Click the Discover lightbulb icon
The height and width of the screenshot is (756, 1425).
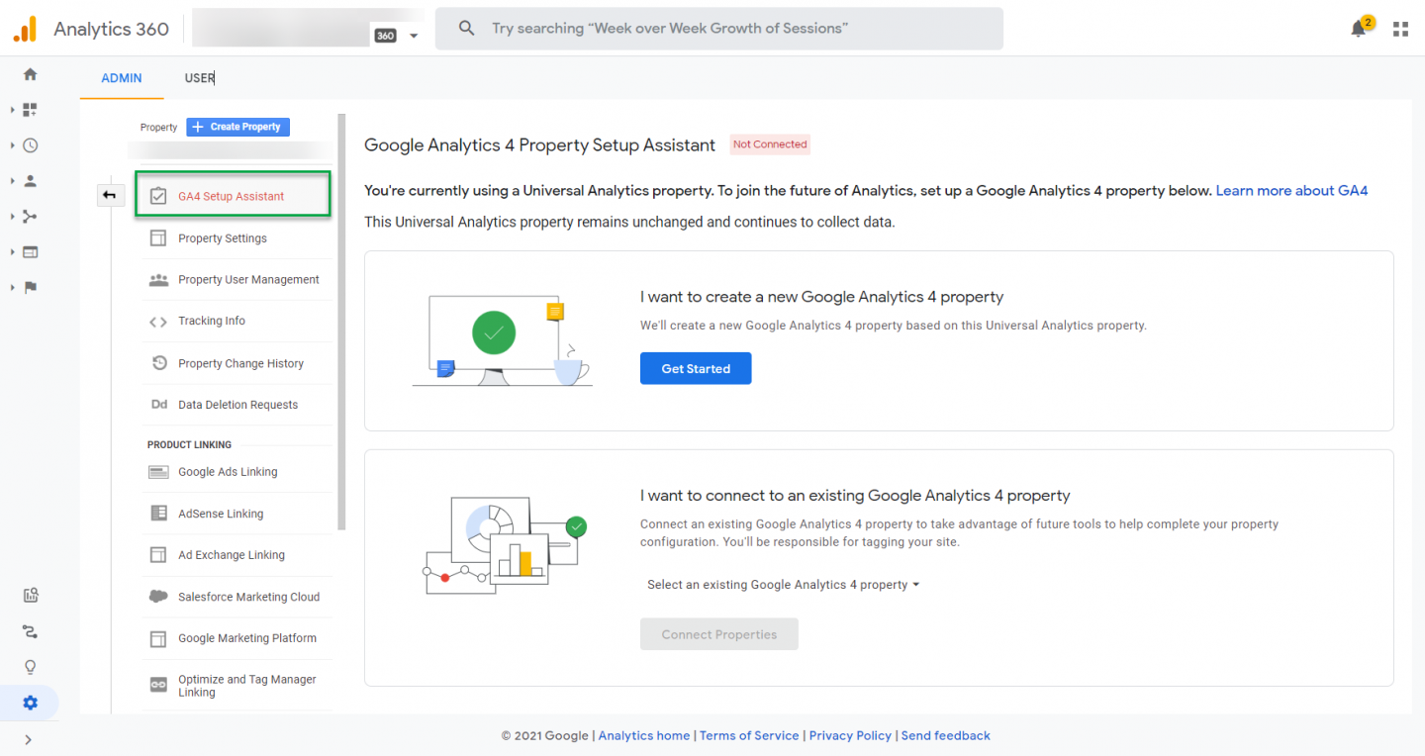pyautogui.click(x=31, y=667)
